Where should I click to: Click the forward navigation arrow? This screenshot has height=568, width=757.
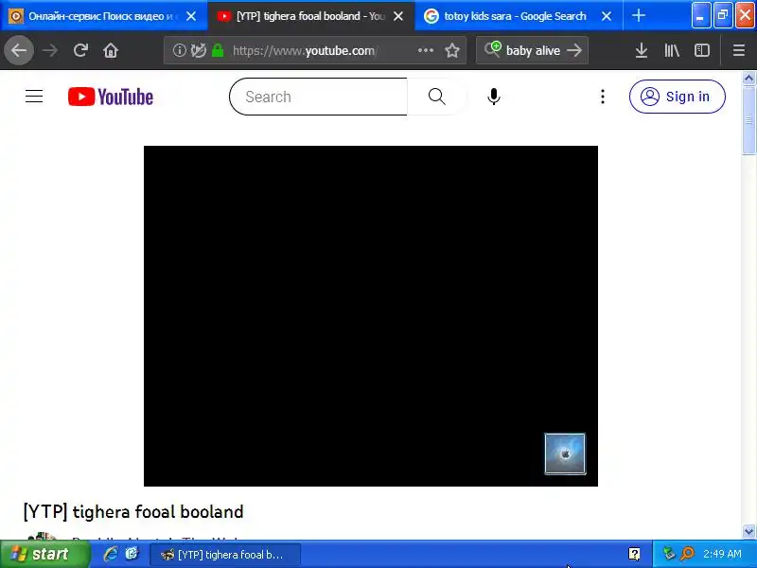pos(50,50)
